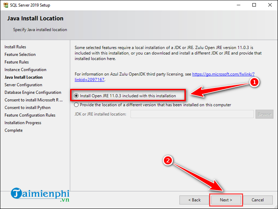Select the Consent to install Python step
The width and height of the screenshot is (278, 209).
(x=27, y=107)
